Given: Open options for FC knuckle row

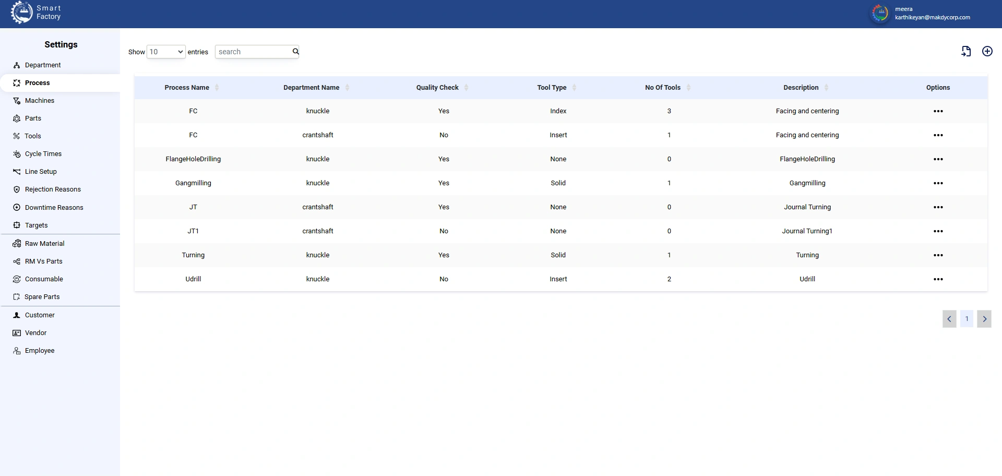Looking at the screenshot, I should click(x=938, y=111).
